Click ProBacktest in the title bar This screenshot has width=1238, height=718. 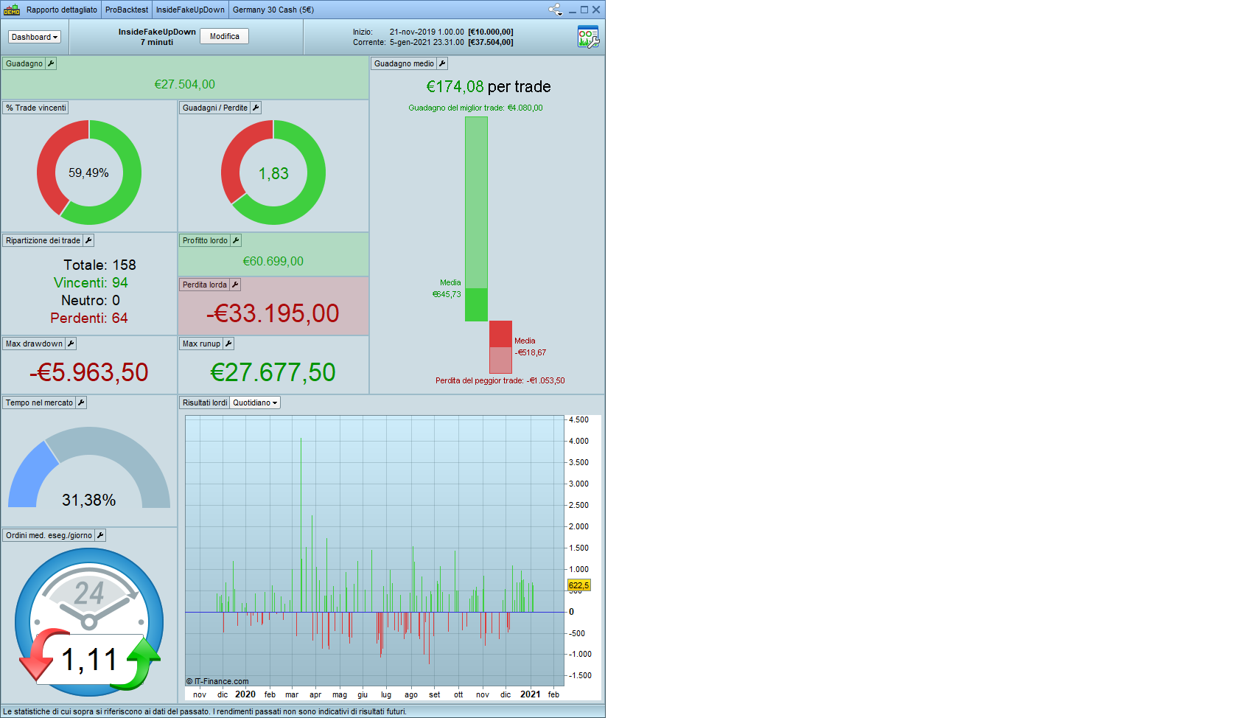click(x=127, y=10)
